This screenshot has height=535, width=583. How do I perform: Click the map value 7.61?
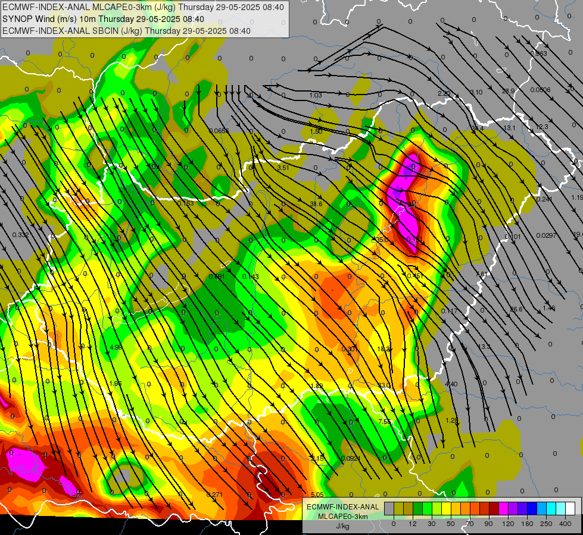tap(482, 274)
